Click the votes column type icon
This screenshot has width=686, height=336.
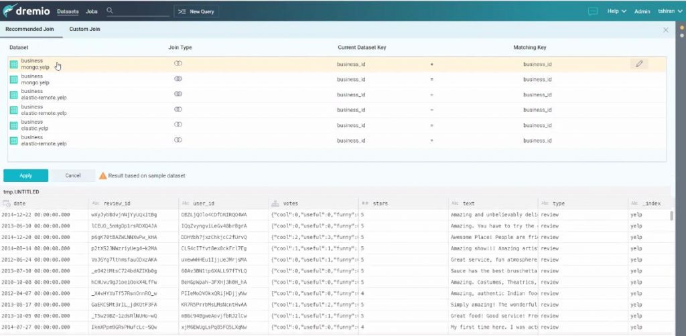point(275,203)
